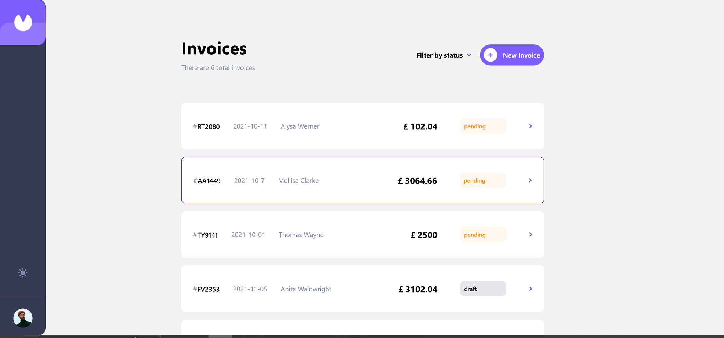724x338 pixels.
Task: Open the arrow for invoice FV2353
Action: [530, 289]
